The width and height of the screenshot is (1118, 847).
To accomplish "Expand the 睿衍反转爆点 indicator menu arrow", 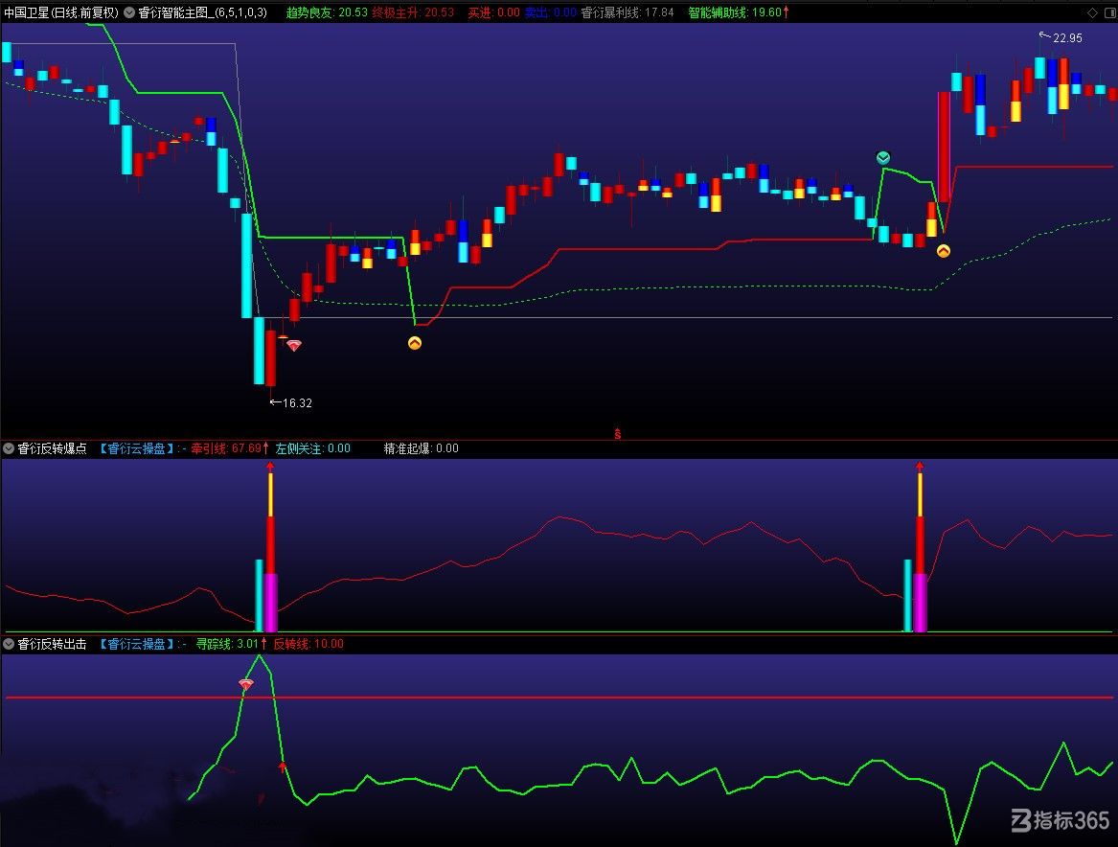I will click(x=9, y=448).
